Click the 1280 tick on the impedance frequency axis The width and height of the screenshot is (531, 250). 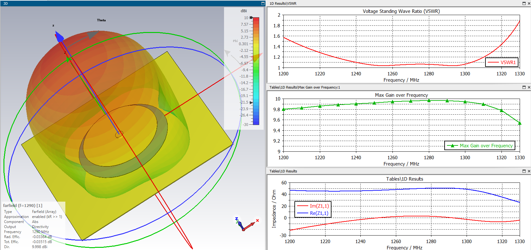431,242
